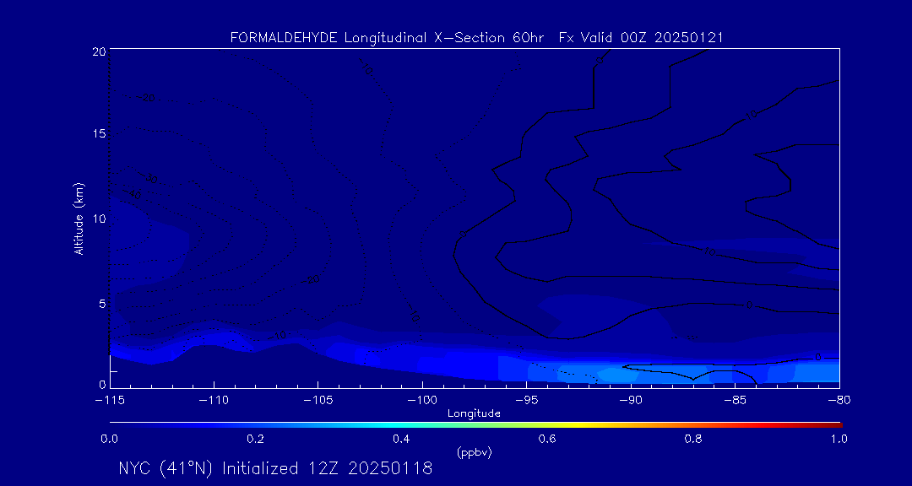Click the FORMALDEHYDE Longitudinal X-Section plot title
Viewport: 912px width, 486px height.
pyautogui.click(x=476, y=38)
